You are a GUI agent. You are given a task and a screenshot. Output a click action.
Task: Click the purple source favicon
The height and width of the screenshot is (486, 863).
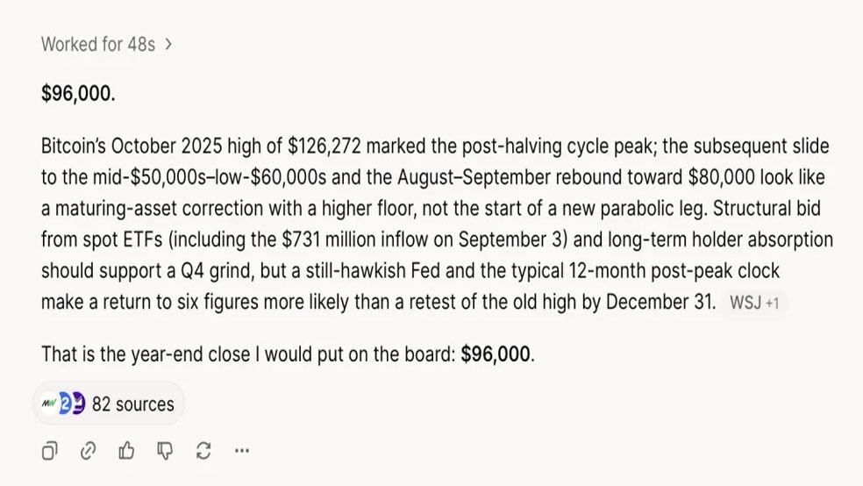pos(79,404)
